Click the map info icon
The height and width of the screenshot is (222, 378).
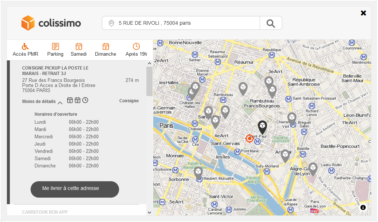pyautogui.click(x=363, y=207)
